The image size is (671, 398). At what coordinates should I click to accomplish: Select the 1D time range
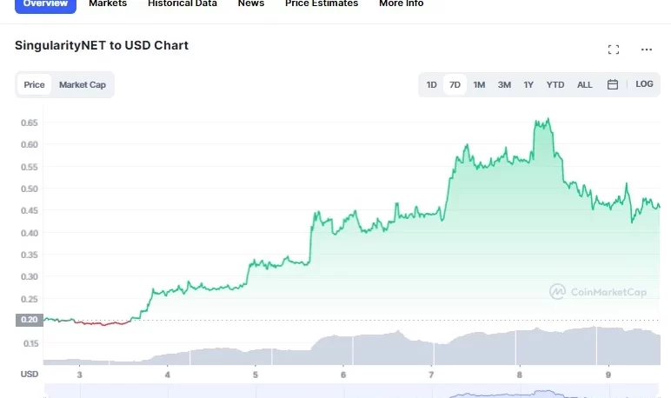click(x=431, y=85)
